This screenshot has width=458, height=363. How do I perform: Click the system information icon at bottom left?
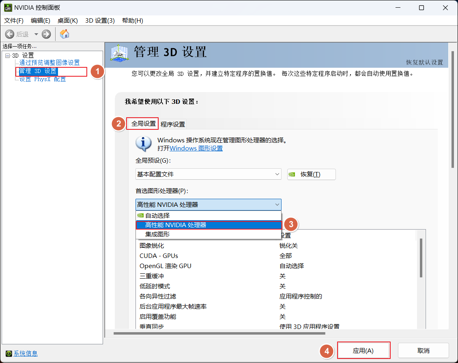[9, 353]
